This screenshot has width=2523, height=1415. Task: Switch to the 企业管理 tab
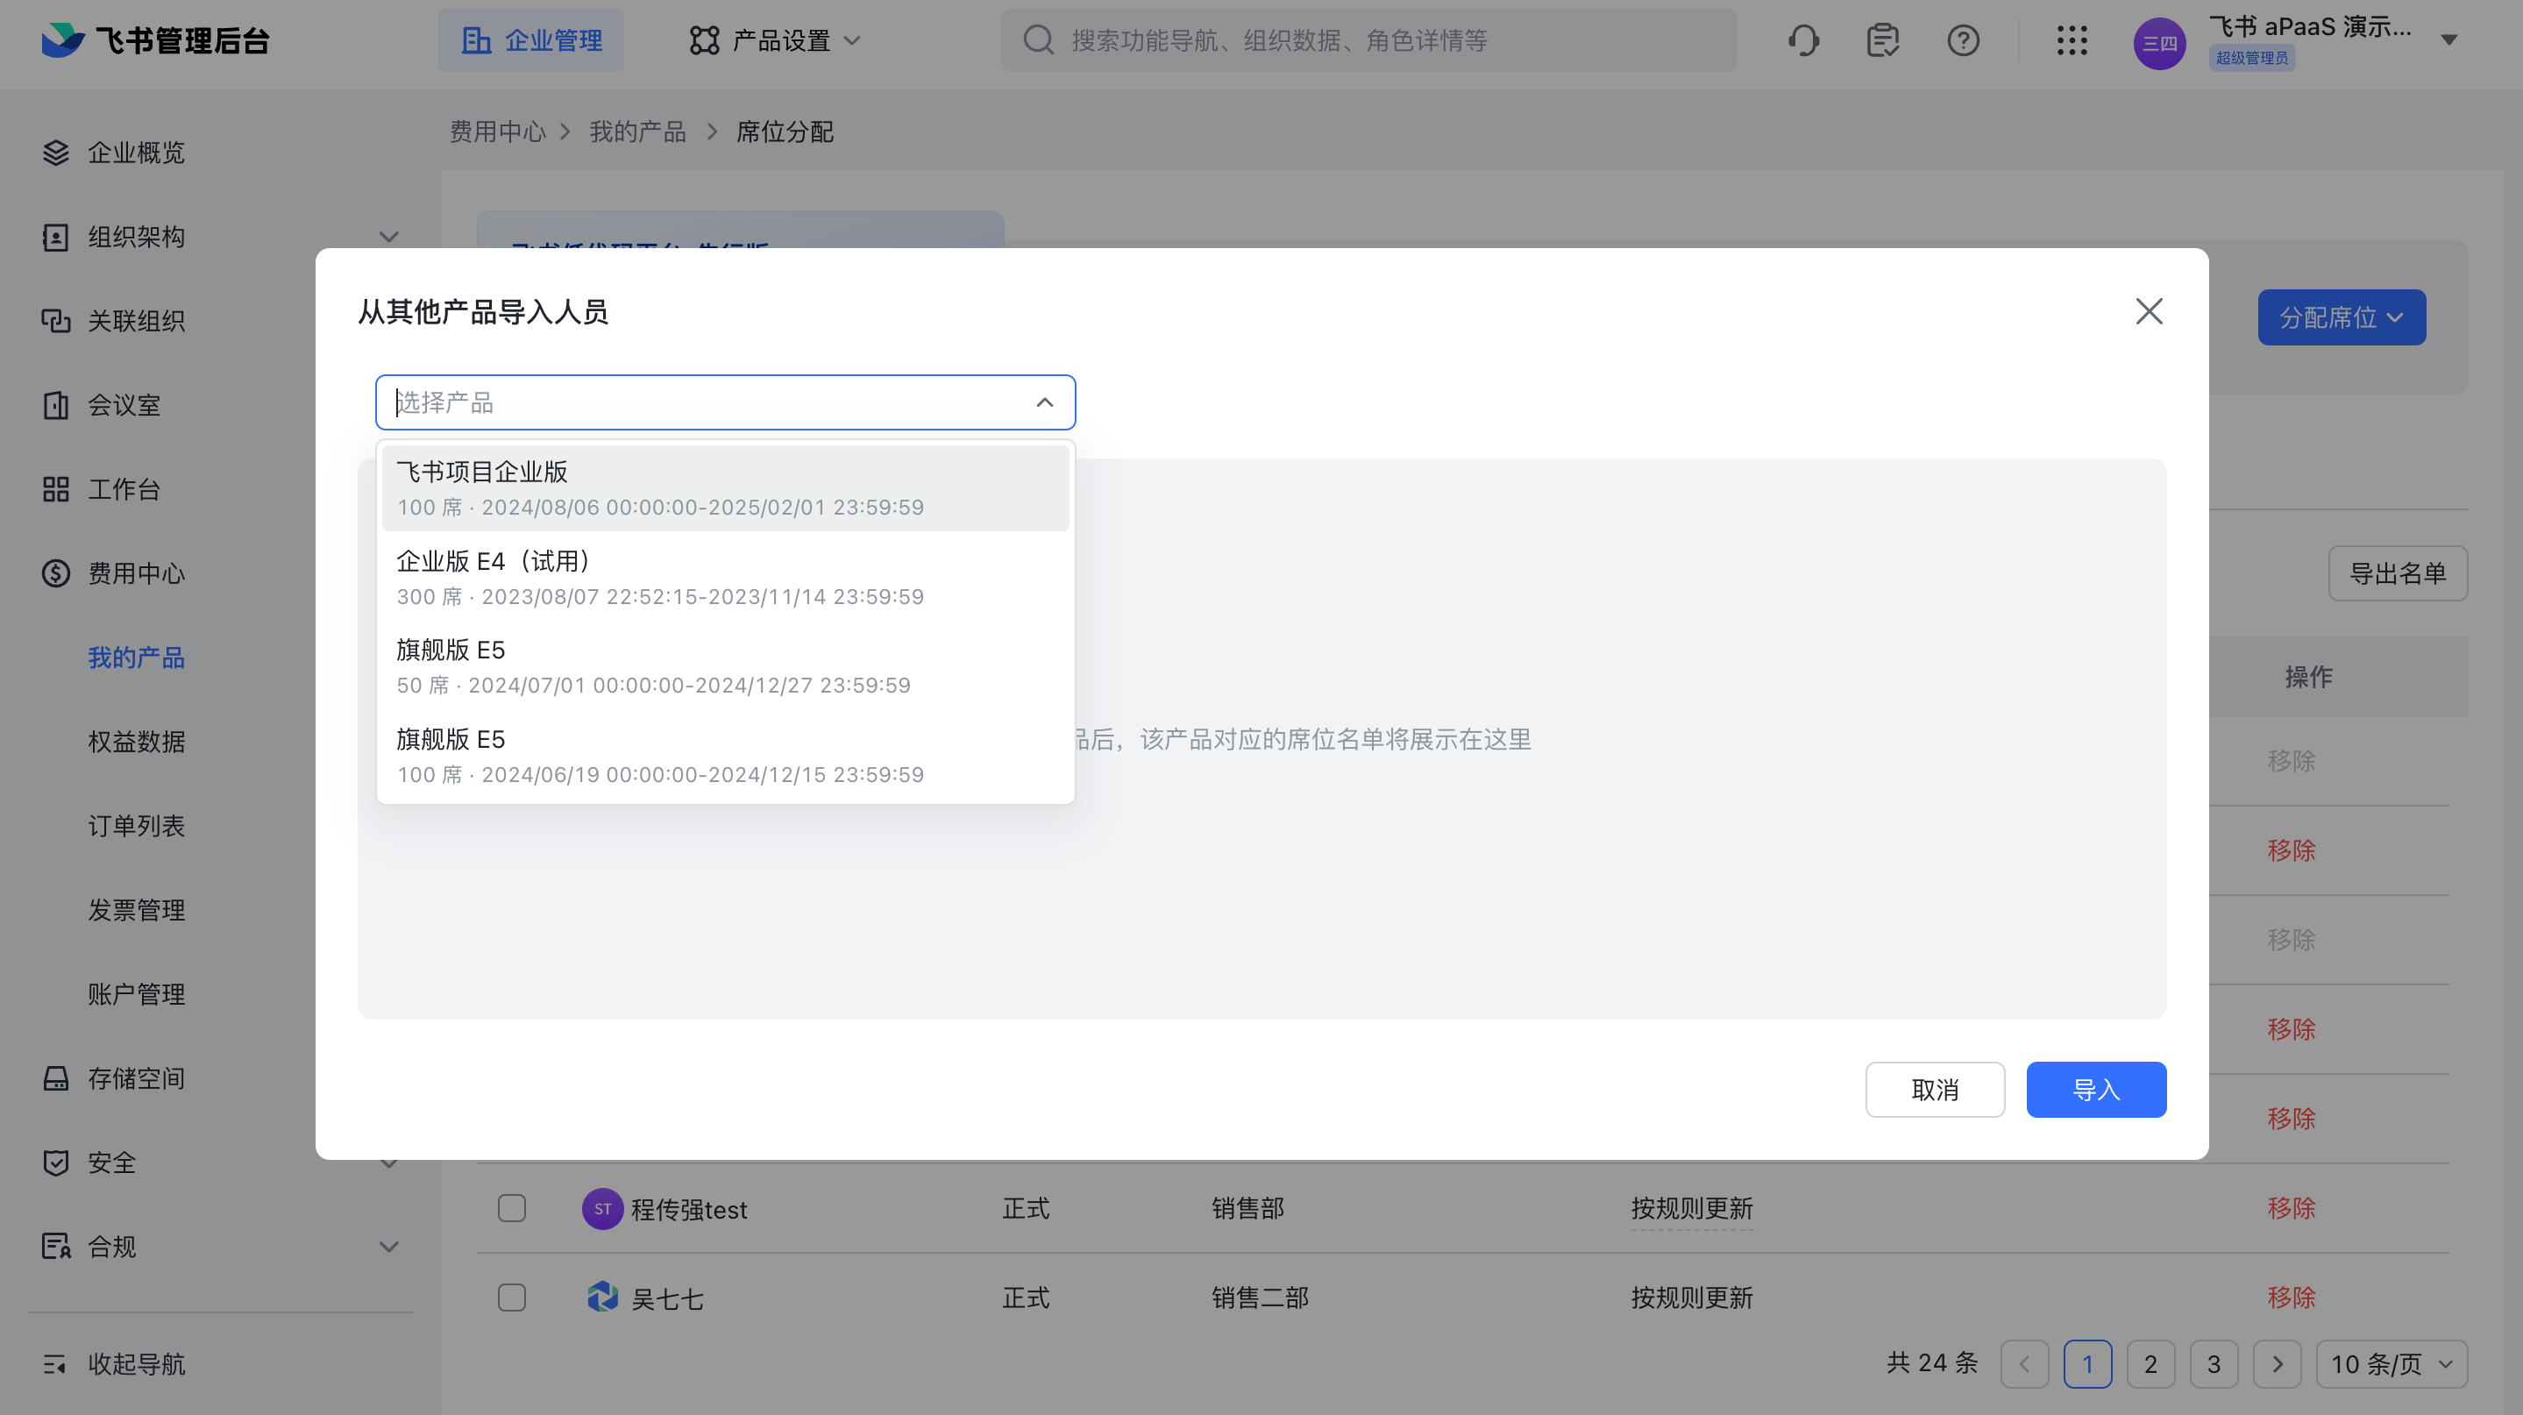[x=531, y=40]
